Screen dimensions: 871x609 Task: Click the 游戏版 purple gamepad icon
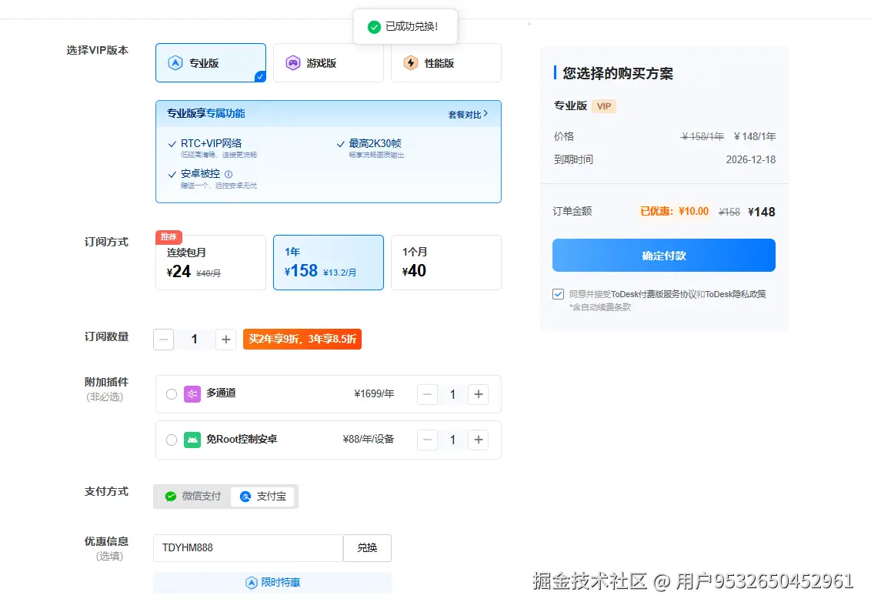click(292, 63)
